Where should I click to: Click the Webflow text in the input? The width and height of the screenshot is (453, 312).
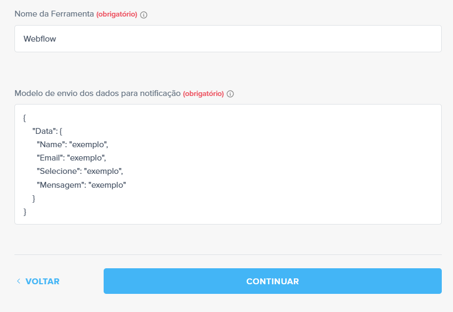(40, 38)
